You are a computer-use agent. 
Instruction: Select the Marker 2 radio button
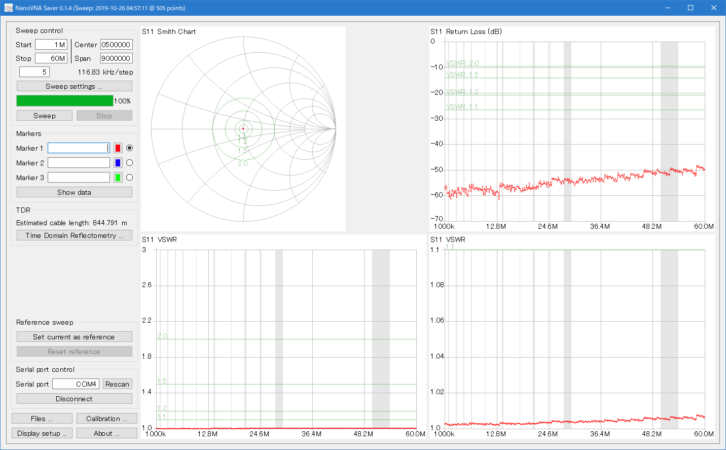click(x=129, y=163)
